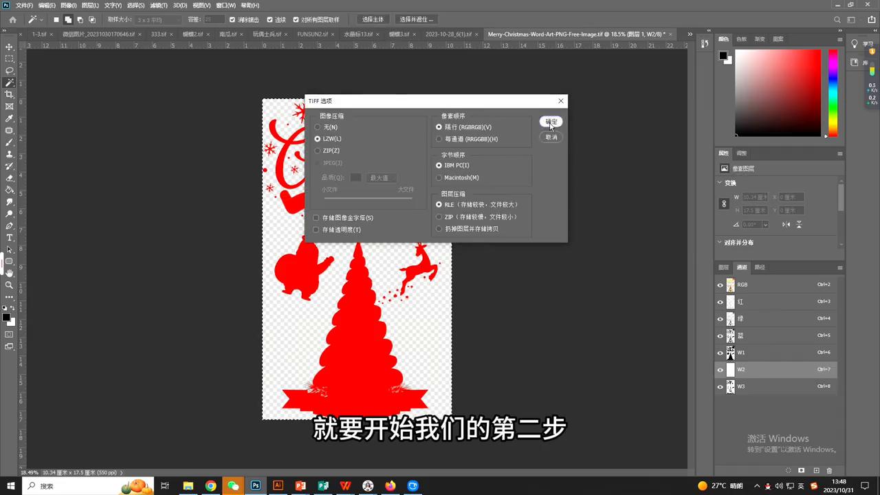Select the Move tool

tap(9, 47)
